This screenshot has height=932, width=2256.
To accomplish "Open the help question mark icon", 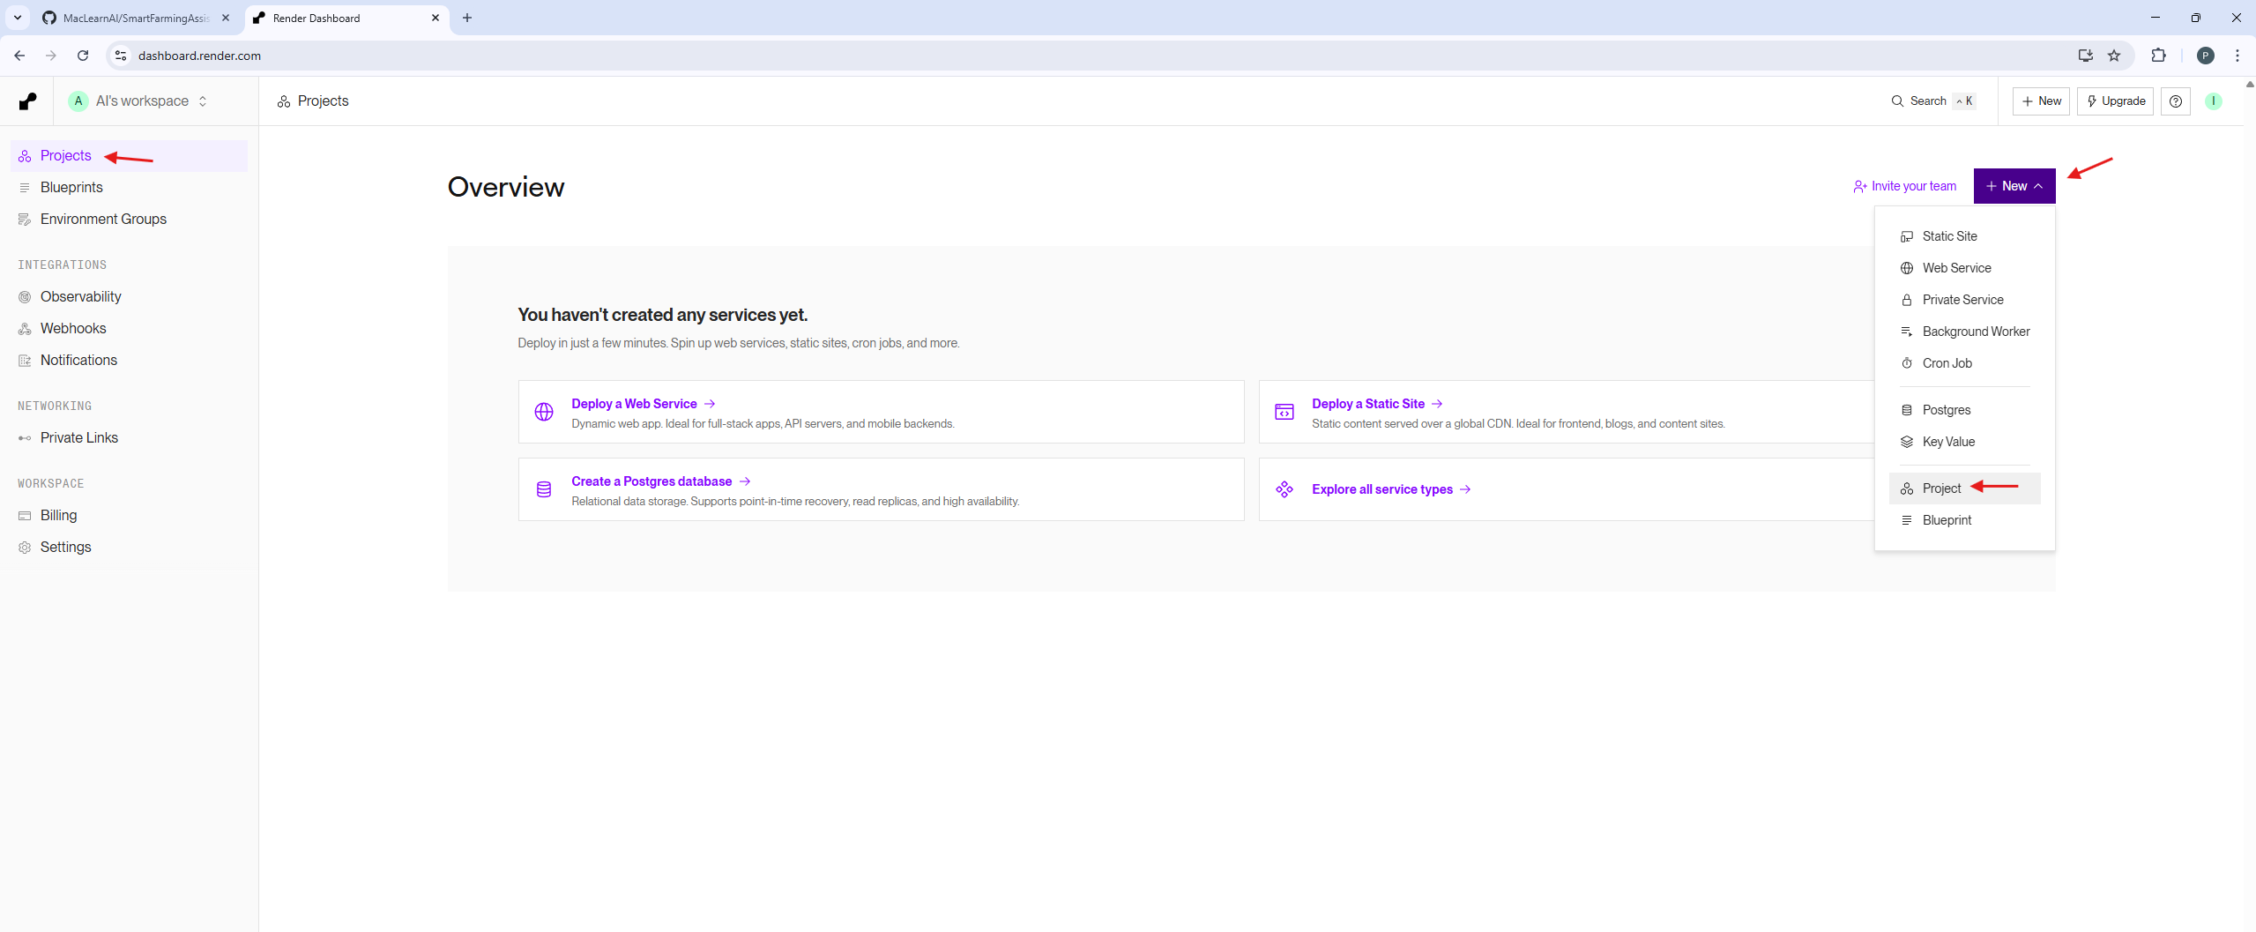I will tap(2175, 101).
